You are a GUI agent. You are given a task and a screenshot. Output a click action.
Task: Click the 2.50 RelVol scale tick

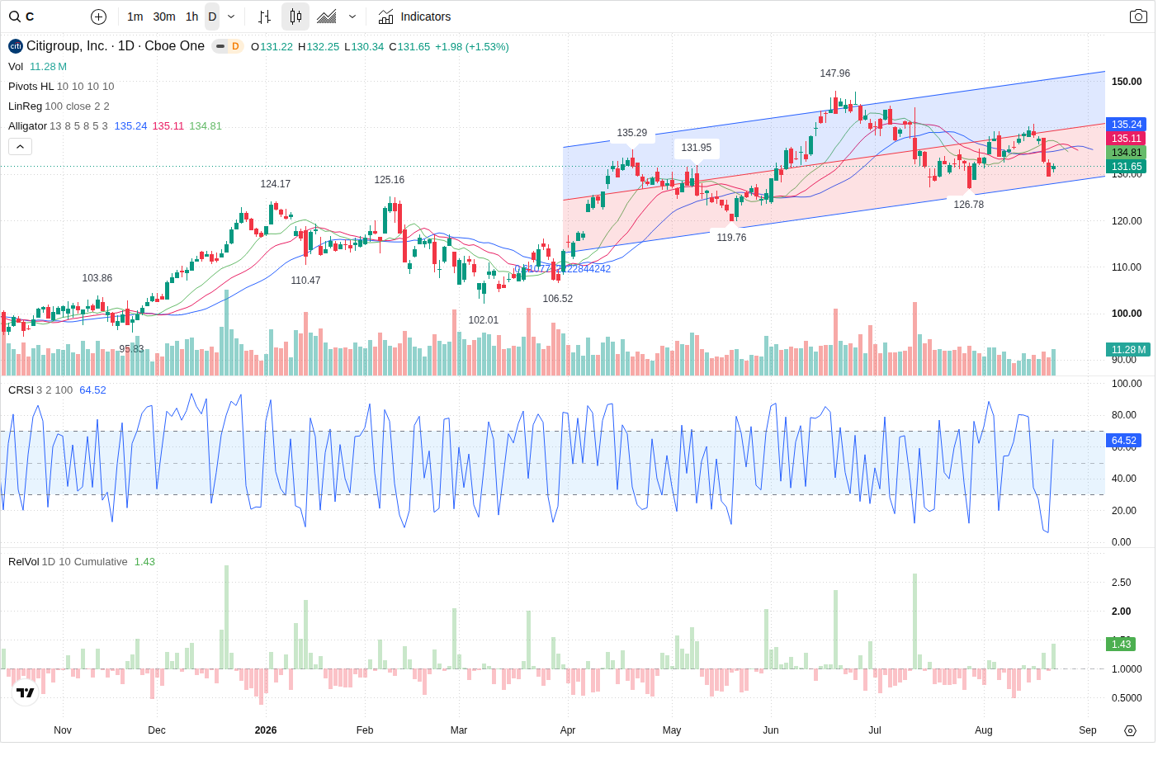1121,583
